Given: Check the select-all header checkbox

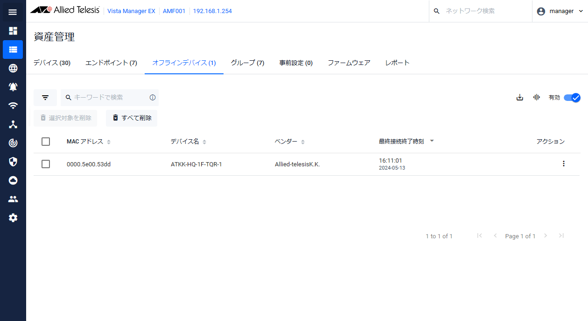Looking at the screenshot, I should 46,142.
